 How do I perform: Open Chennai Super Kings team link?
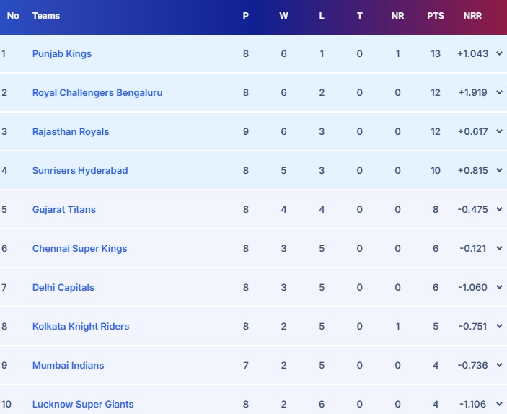[79, 249]
